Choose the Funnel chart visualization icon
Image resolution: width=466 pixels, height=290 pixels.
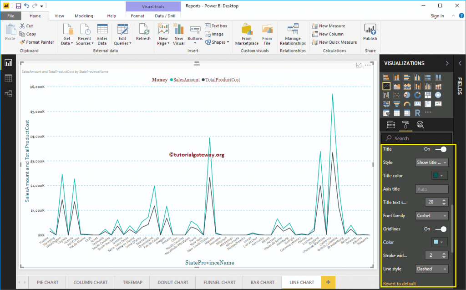pyautogui.click(x=397, y=103)
